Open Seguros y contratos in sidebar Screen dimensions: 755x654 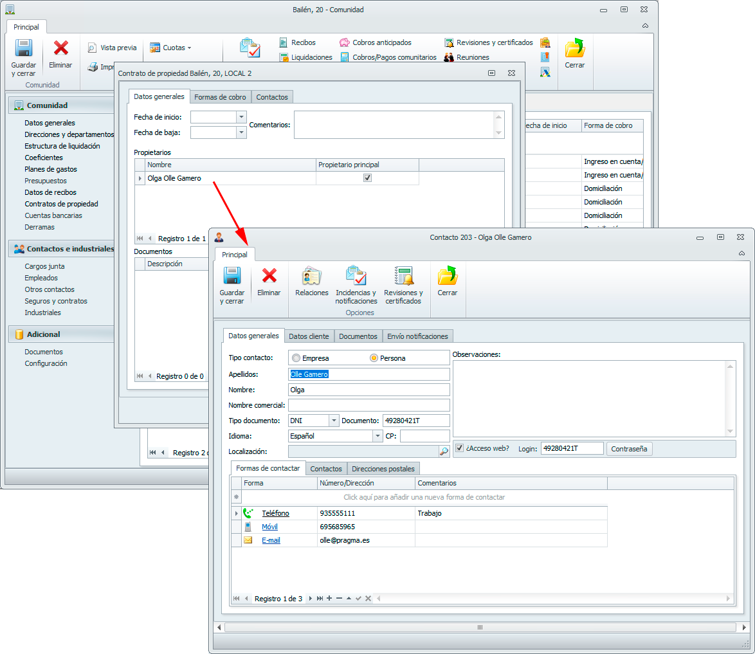tap(56, 301)
